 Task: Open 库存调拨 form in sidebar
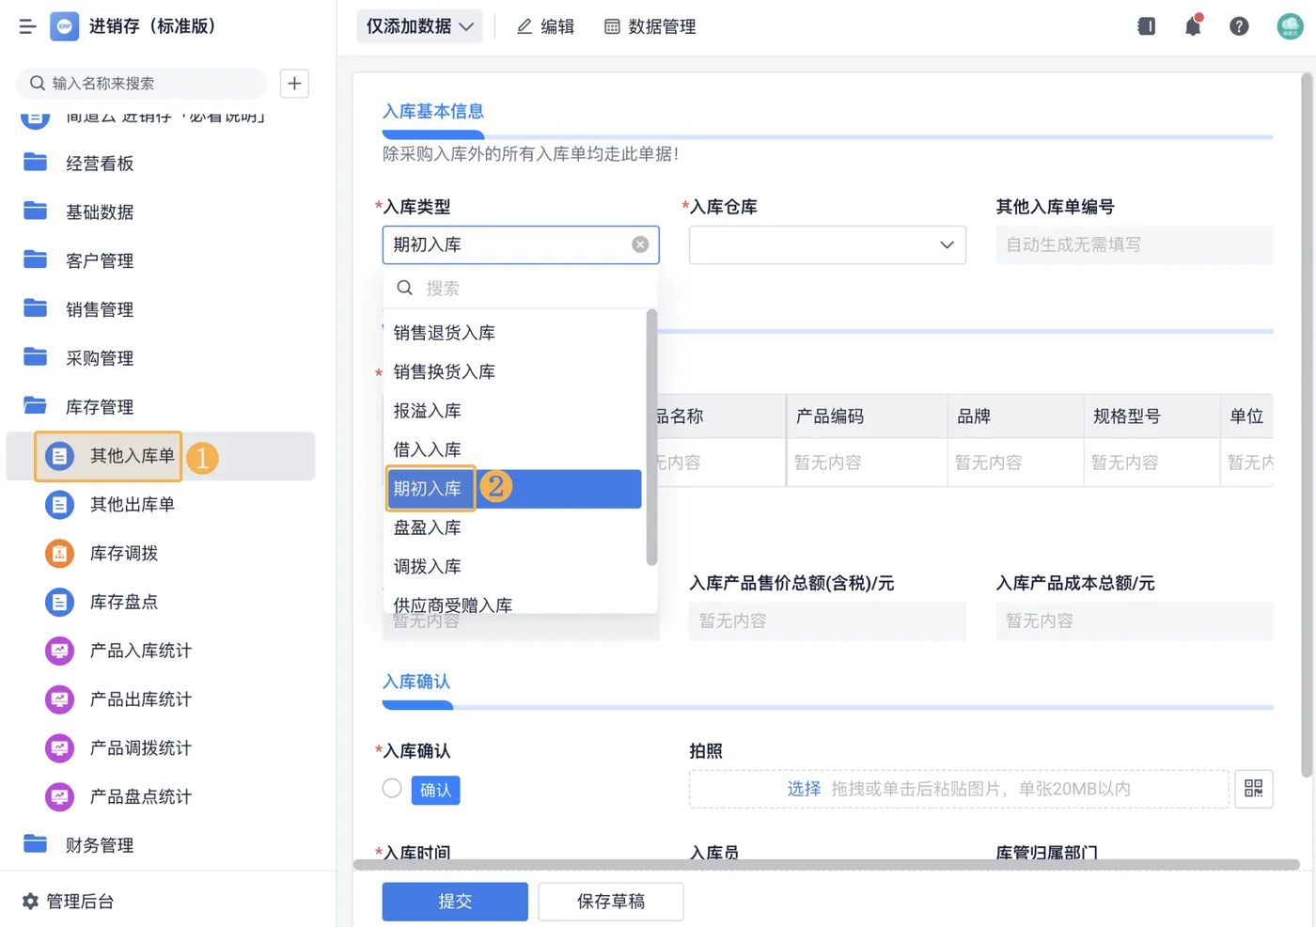coord(123,554)
